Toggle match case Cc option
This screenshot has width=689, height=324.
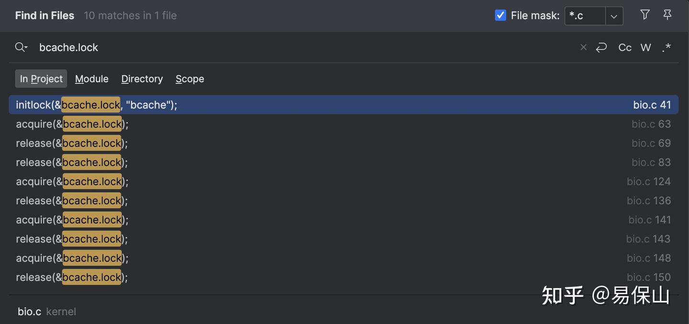(x=625, y=47)
